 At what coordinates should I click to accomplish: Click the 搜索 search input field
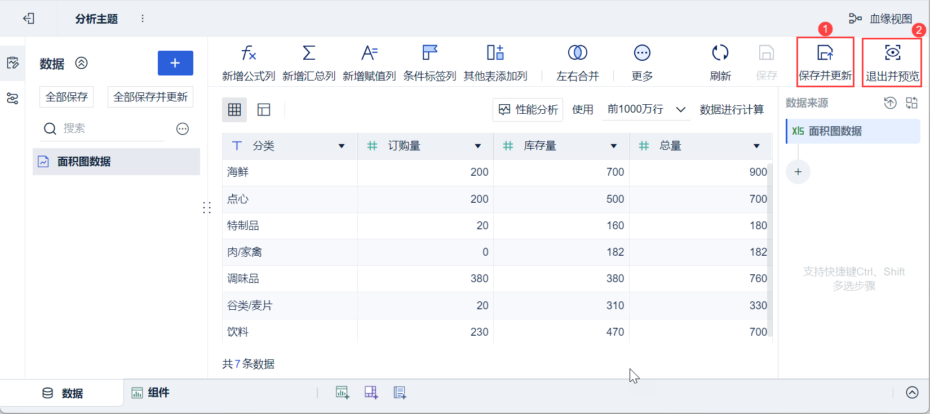pos(113,128)
